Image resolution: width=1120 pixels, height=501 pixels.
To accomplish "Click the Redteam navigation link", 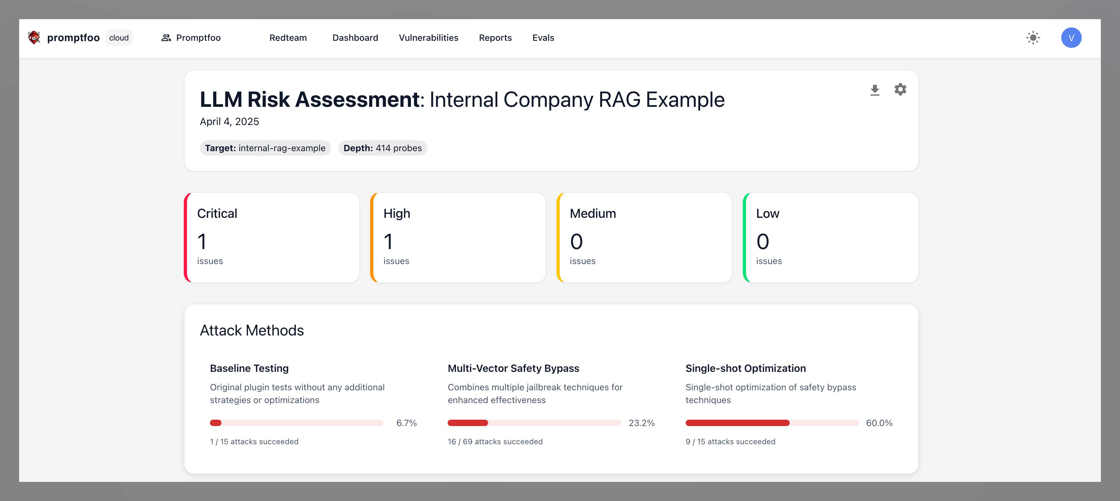I will (288, 38).
